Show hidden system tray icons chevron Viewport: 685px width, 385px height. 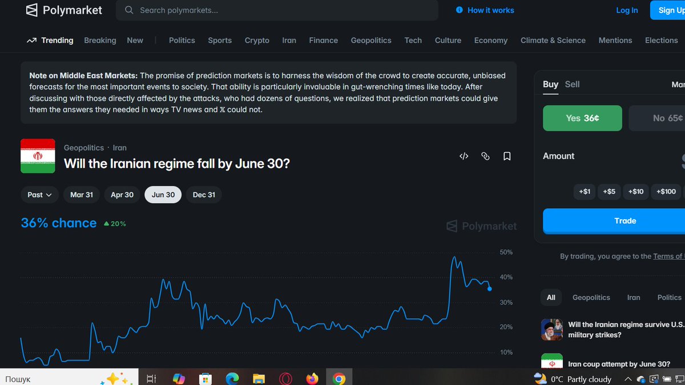point(627,379)
